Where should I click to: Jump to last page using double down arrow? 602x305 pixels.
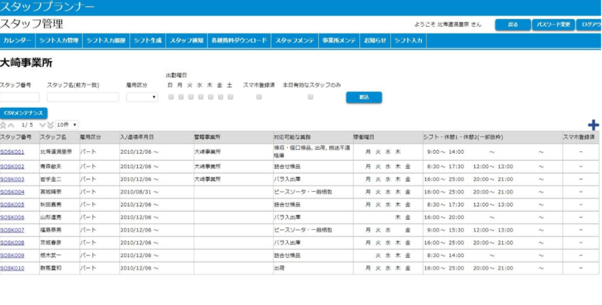(x=50, y=125)
